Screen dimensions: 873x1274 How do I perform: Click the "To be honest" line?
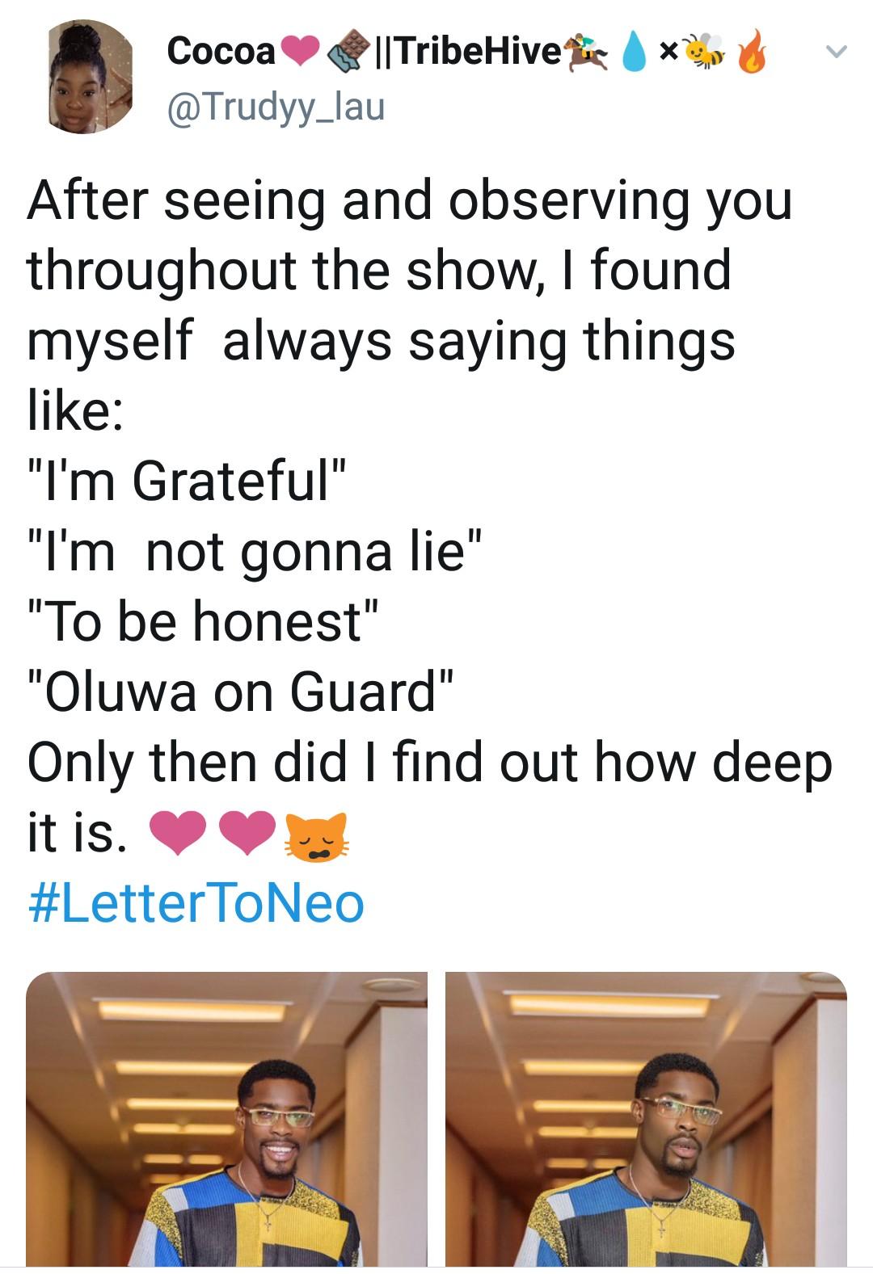(204, 621)
